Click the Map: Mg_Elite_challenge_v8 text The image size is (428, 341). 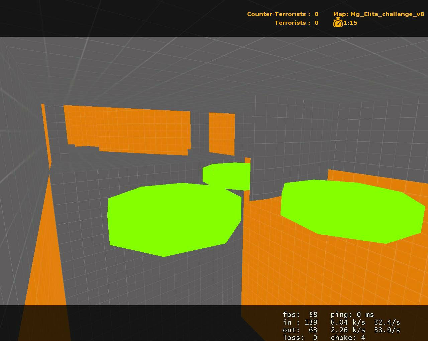(379, 14)
